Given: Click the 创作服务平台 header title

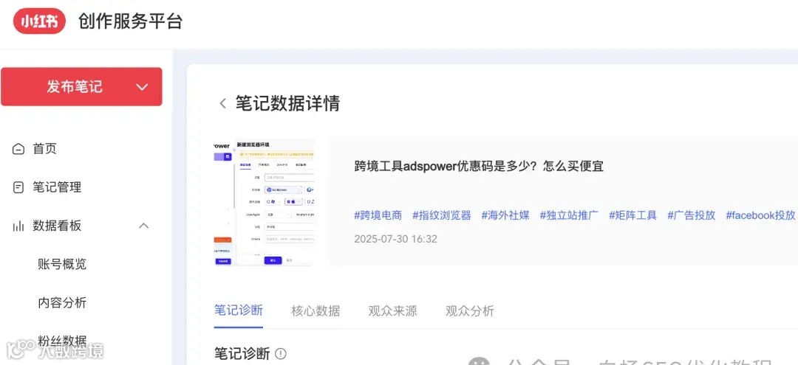Looking at the screenshot, I should pyautogui.click(x=130, y=22).
